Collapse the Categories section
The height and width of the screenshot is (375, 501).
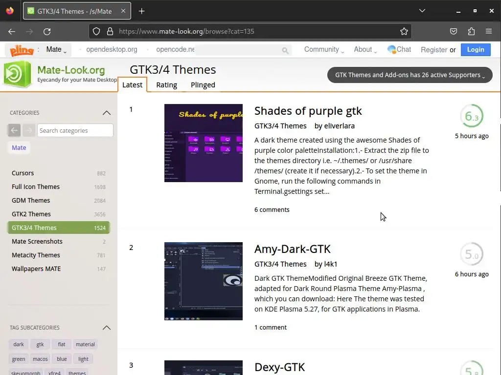(106, 113)
